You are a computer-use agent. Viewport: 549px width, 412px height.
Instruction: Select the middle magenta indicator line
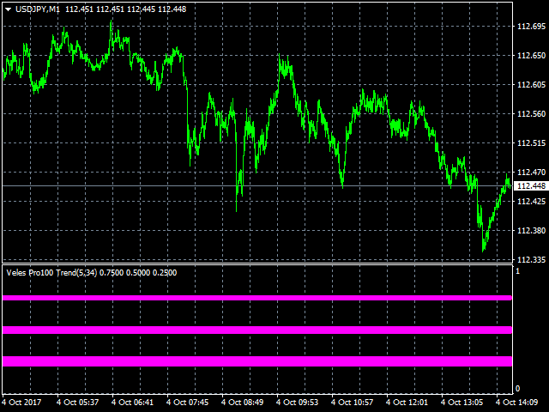click(257, 330)
